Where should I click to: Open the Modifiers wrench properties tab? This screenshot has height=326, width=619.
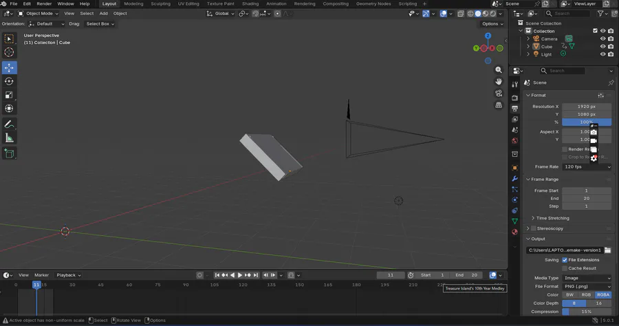[x=514, y=179]
